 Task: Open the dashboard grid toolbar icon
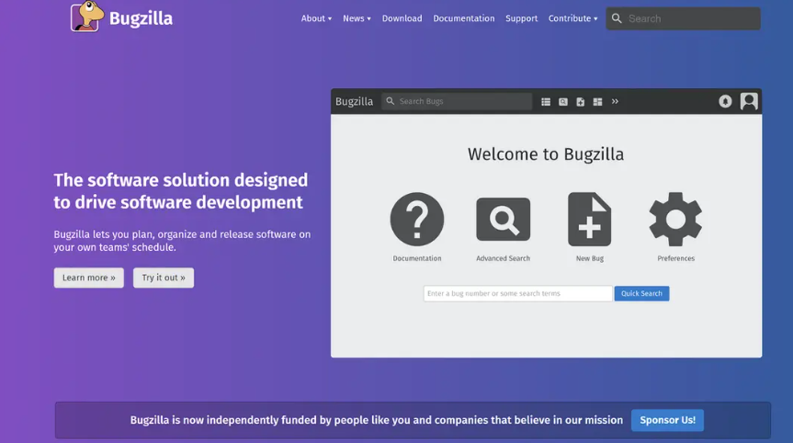(x=597, y=102)
